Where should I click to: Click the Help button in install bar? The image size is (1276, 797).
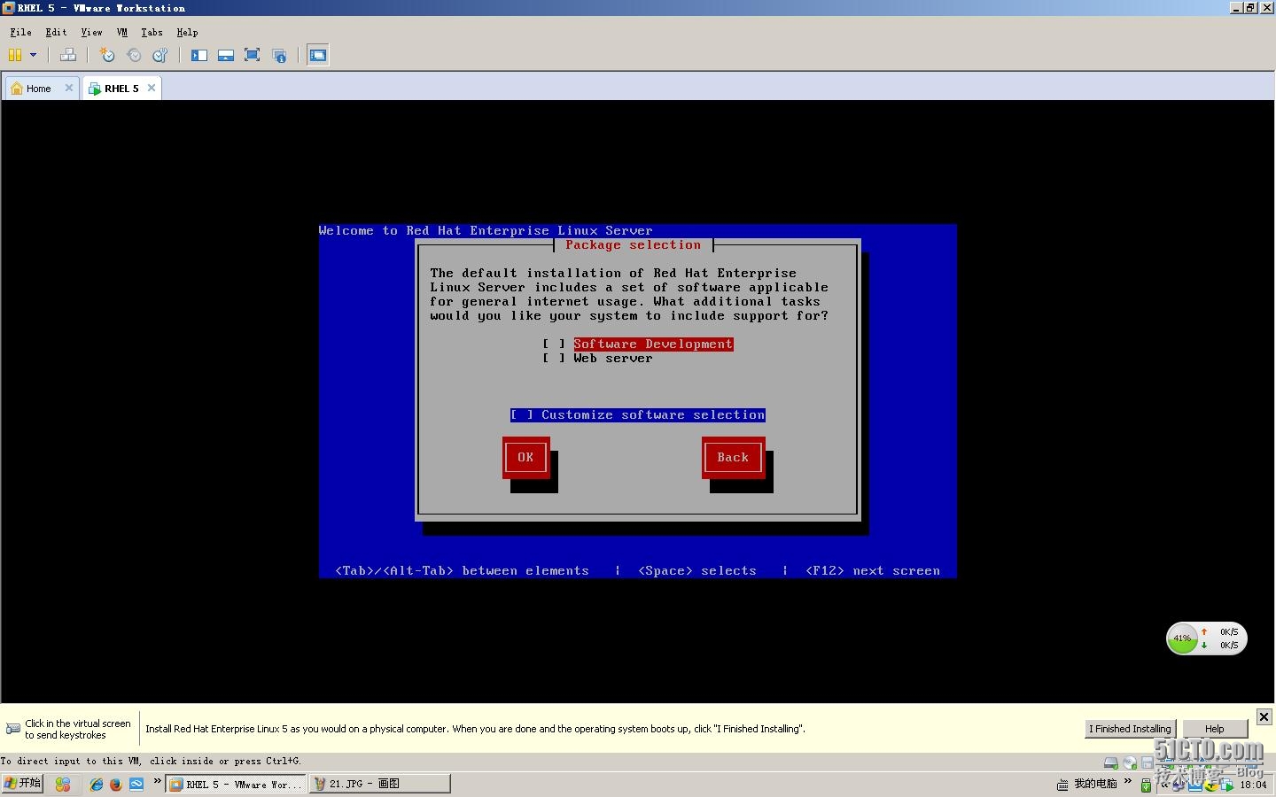(x=1215, y=729)
